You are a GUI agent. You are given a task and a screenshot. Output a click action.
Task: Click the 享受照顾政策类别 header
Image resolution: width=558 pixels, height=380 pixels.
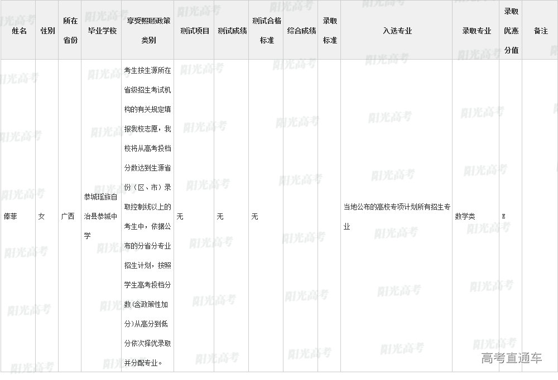coord(148,31)
